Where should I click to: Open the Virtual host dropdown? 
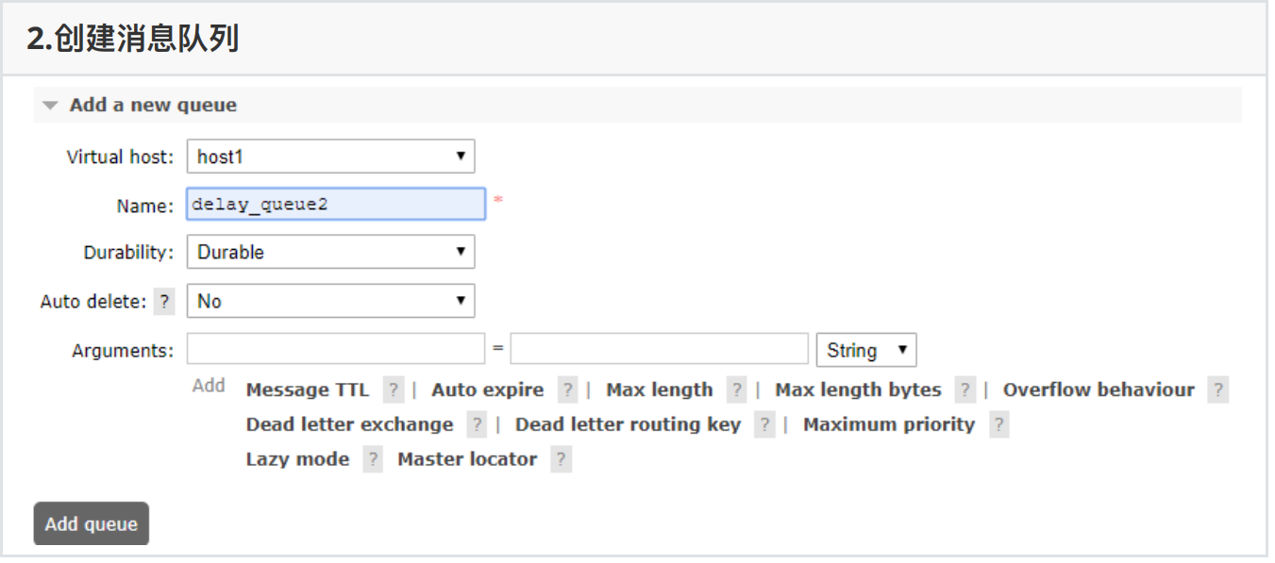pyautogui.click(x=330, y=157)
